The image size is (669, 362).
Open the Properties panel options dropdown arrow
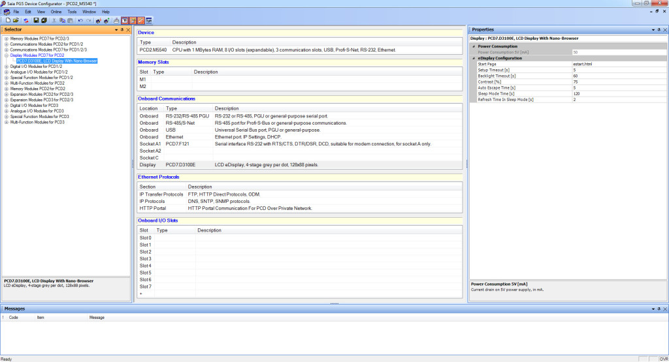(x=653, y=30)
